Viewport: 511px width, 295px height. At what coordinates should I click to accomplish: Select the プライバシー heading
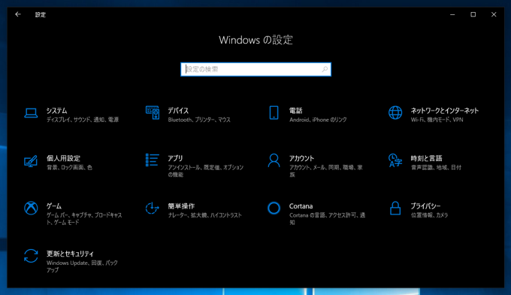[425, 206]
